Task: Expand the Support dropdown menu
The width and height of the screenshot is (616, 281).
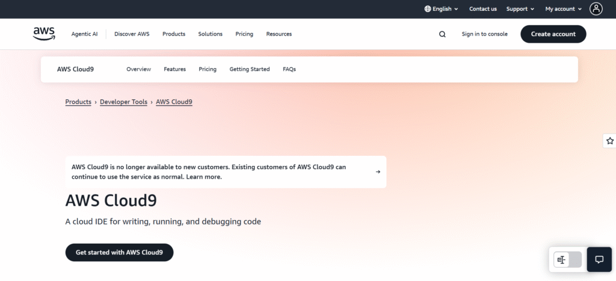Action: pyautogui.click(x=520, y=9)
